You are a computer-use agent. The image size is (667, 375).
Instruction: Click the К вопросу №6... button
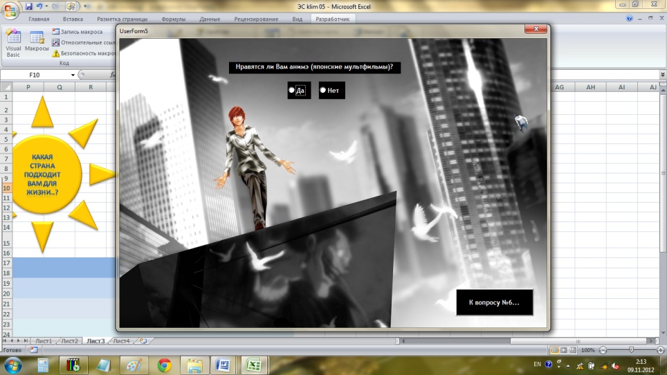point(494,303)
